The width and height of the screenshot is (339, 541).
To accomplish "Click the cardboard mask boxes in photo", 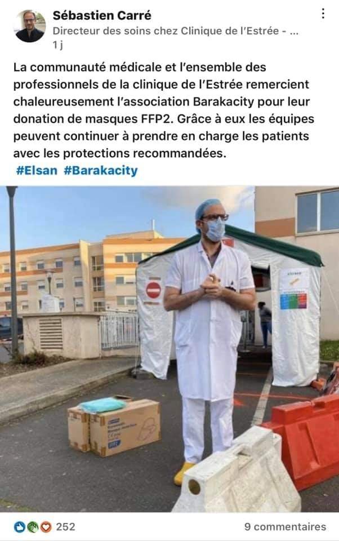I will pyautogui.click(x=114, y=426).
